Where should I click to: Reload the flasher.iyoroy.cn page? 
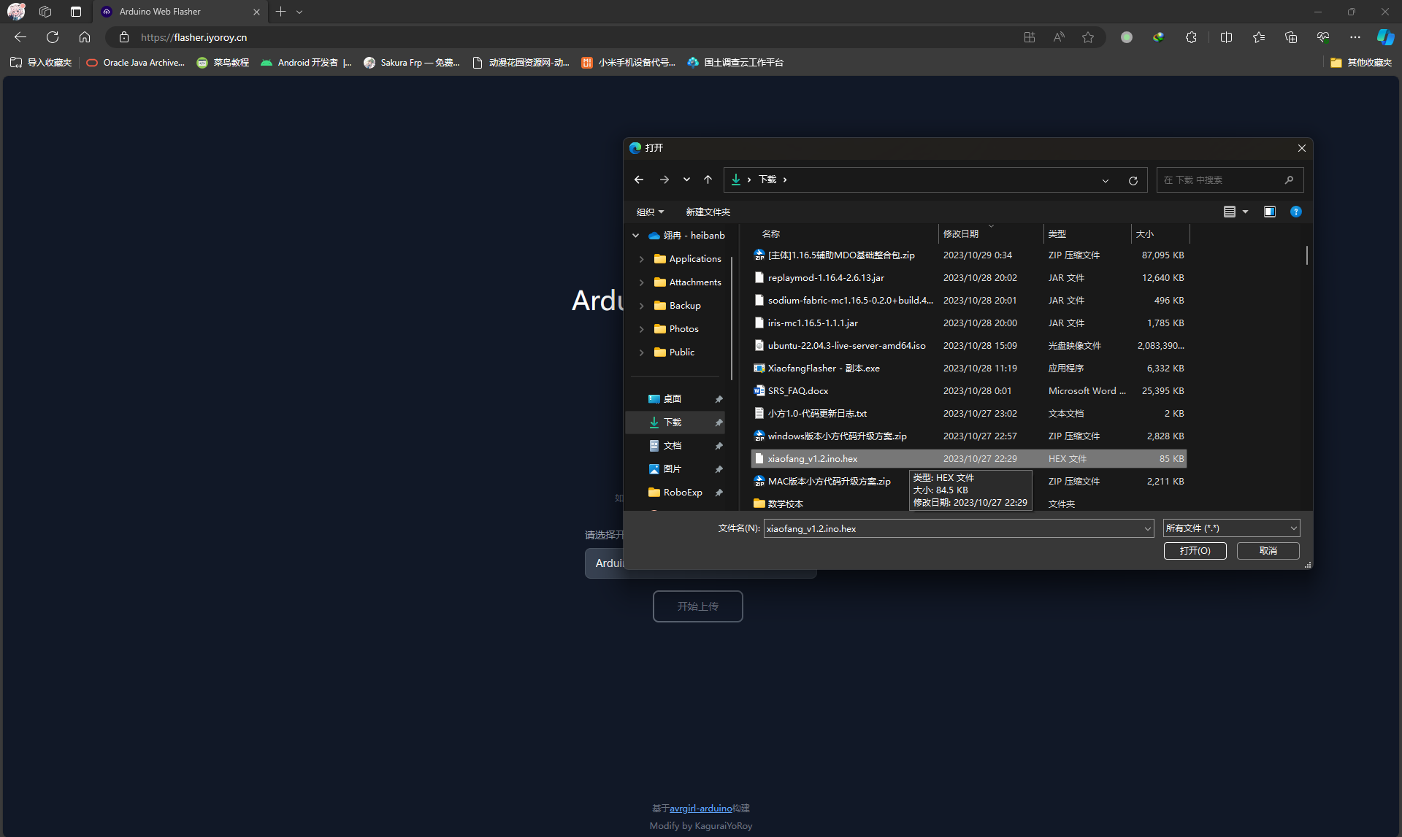coord(53,37)
